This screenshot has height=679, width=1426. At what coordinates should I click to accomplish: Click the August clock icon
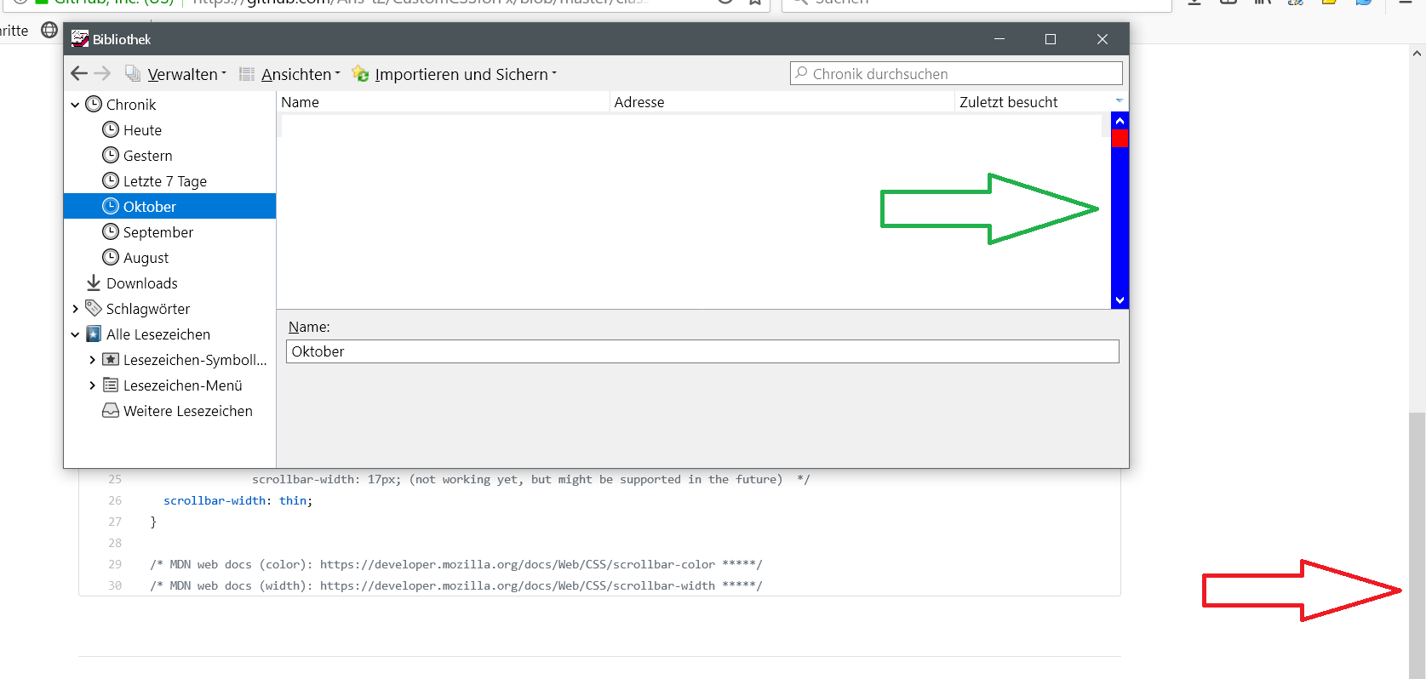click(111, 257)
